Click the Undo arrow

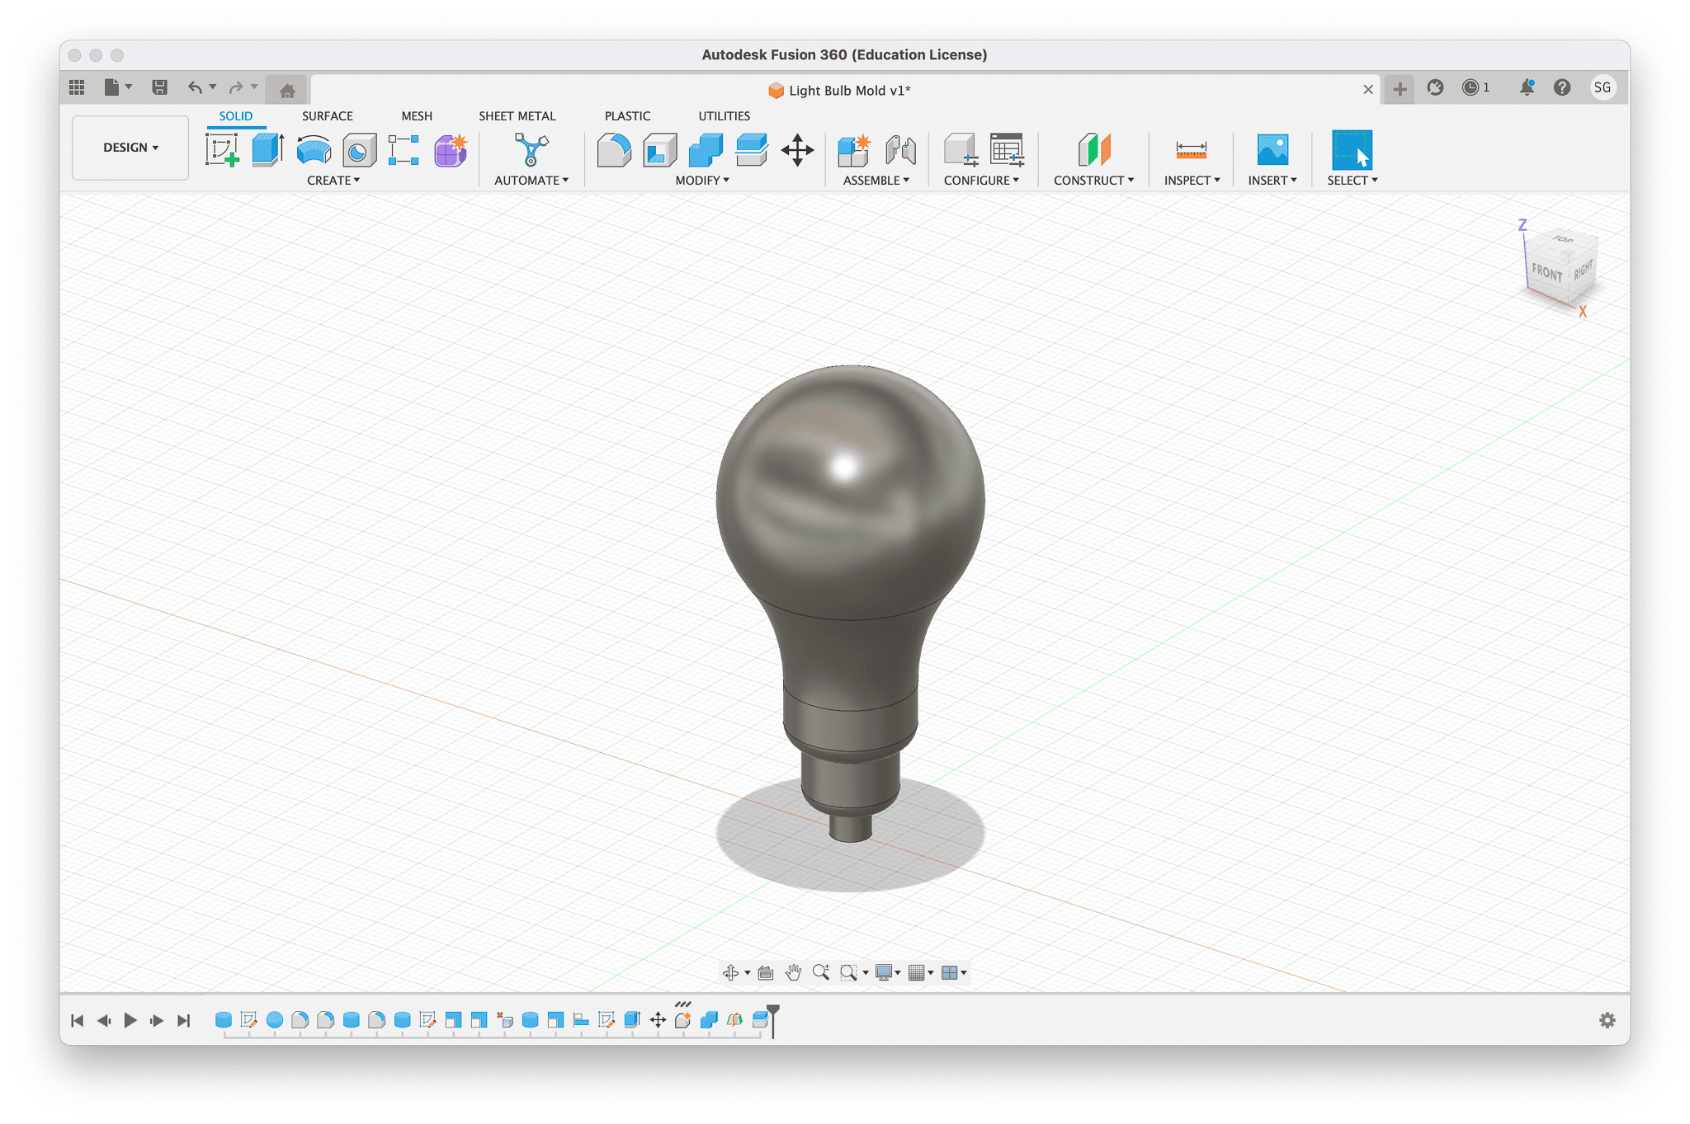(x=195, y=87)
